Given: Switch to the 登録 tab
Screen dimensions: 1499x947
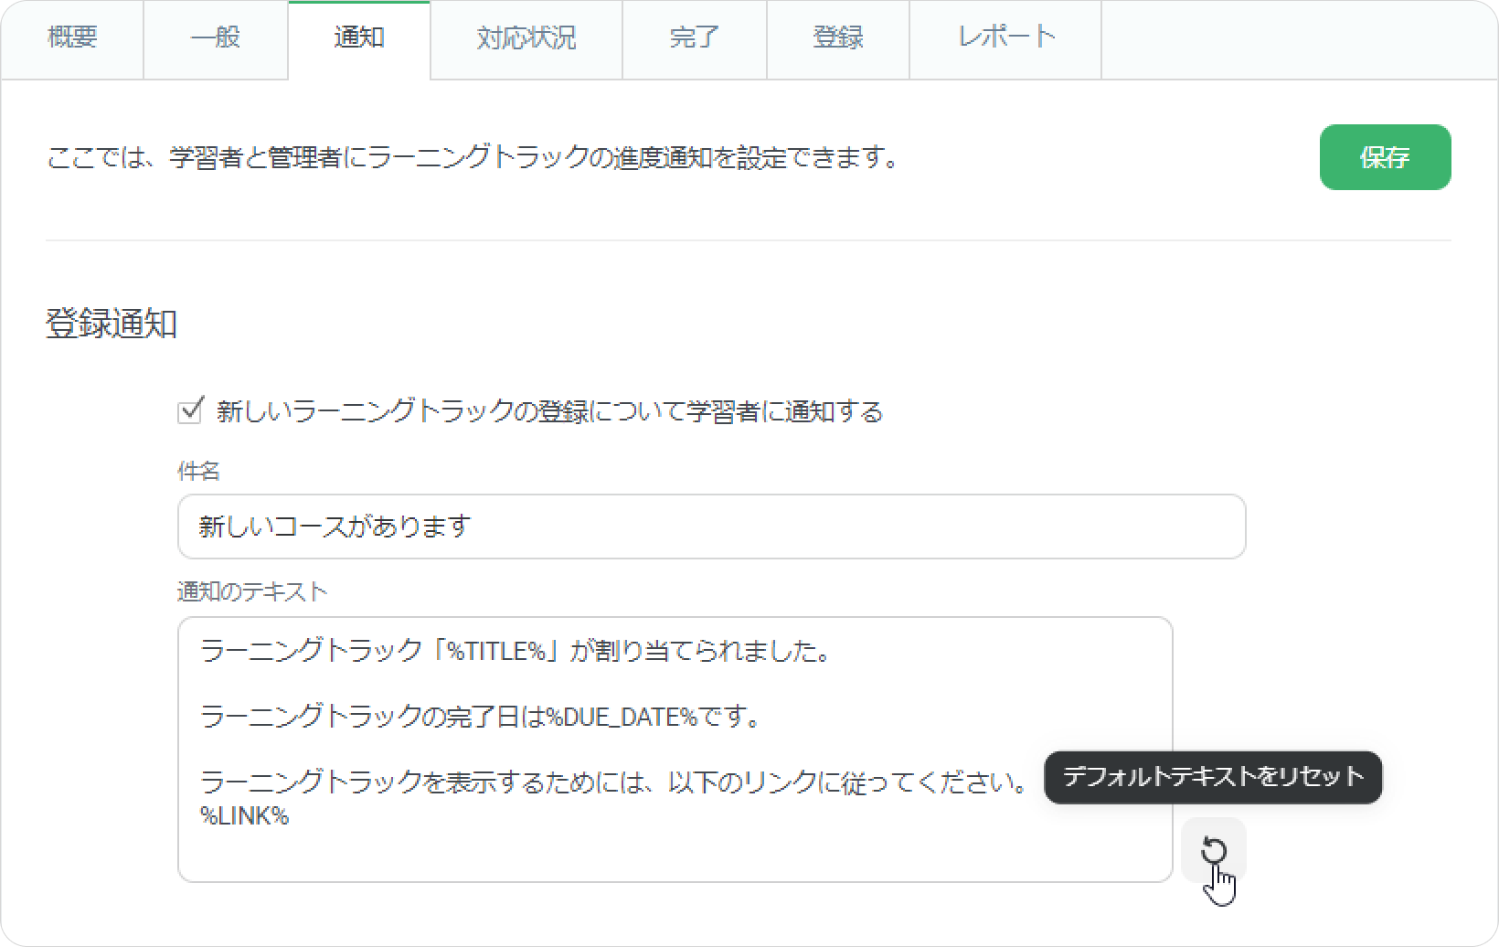Looking at the screenshot, I should (838, 38).
